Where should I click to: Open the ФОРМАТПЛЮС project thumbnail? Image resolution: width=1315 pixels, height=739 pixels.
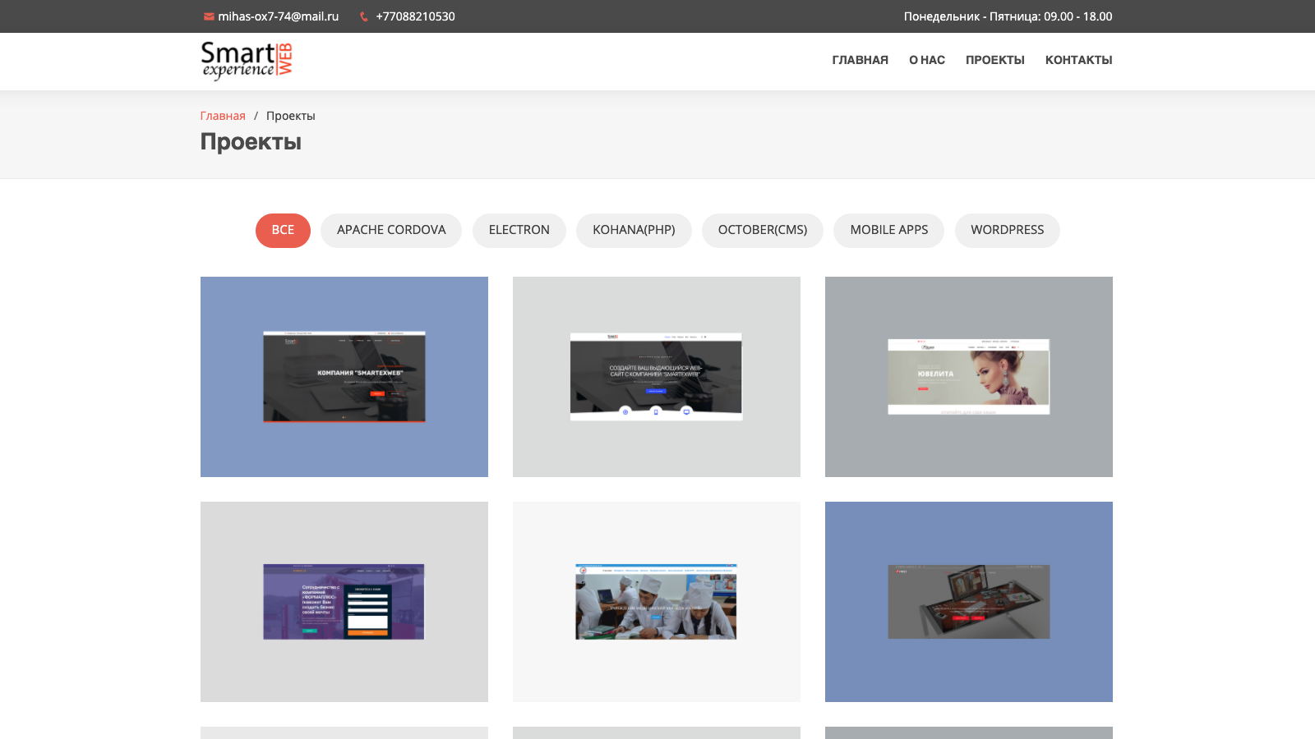[x=344, y=602]
